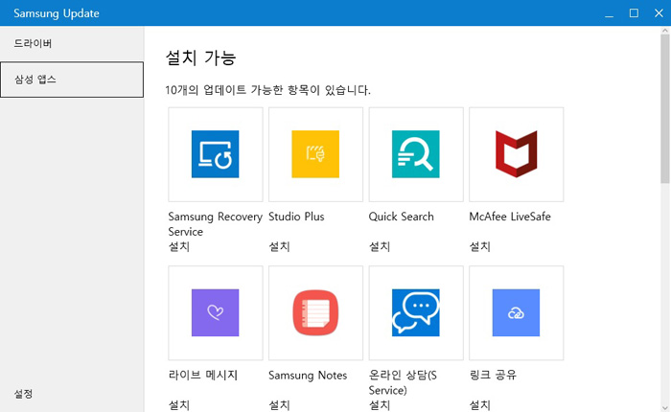Click 설치 under McAfee LiveSafe

click(x=479, y=246)
